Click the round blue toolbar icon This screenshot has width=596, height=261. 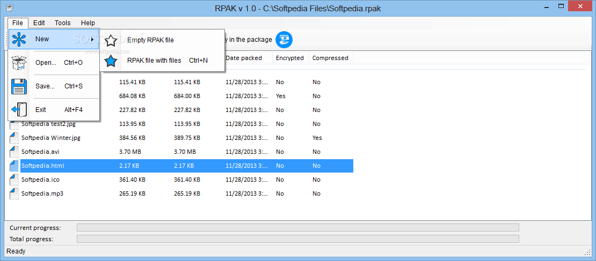(285, 40)
